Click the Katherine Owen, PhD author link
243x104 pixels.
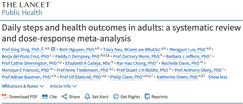coord(177,77)
